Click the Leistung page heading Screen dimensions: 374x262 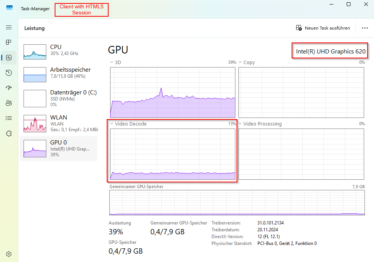[x=34, y=28]
